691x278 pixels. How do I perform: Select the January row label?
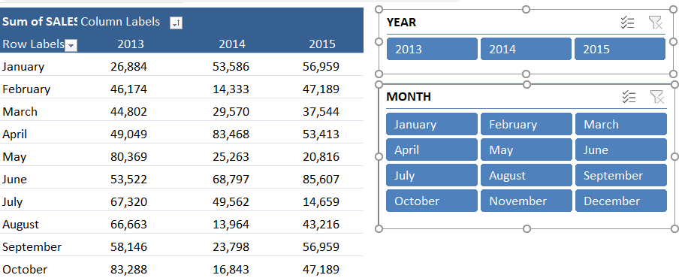pyautogui.click(x=23, y=67)
